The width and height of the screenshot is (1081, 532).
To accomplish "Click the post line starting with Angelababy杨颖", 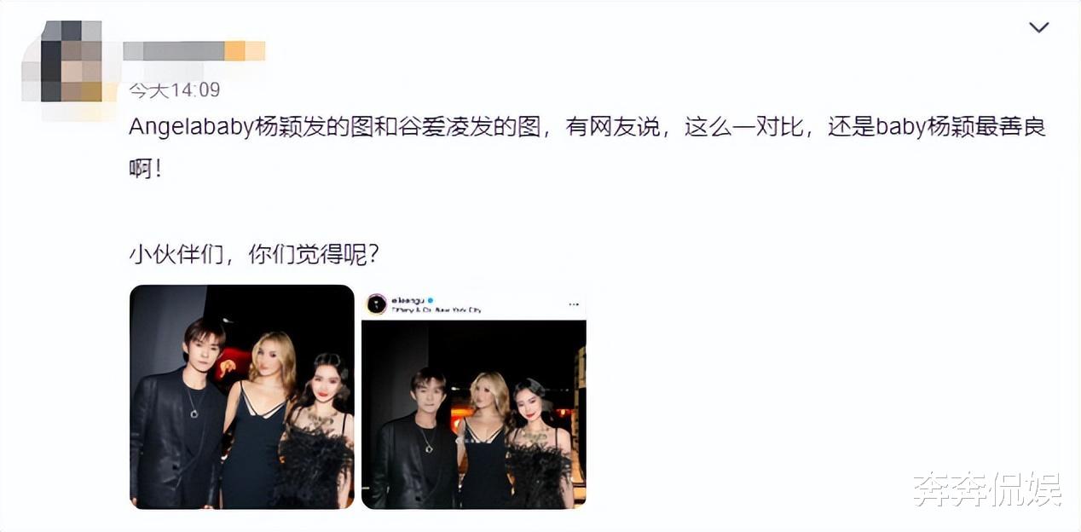I will 587,127.
